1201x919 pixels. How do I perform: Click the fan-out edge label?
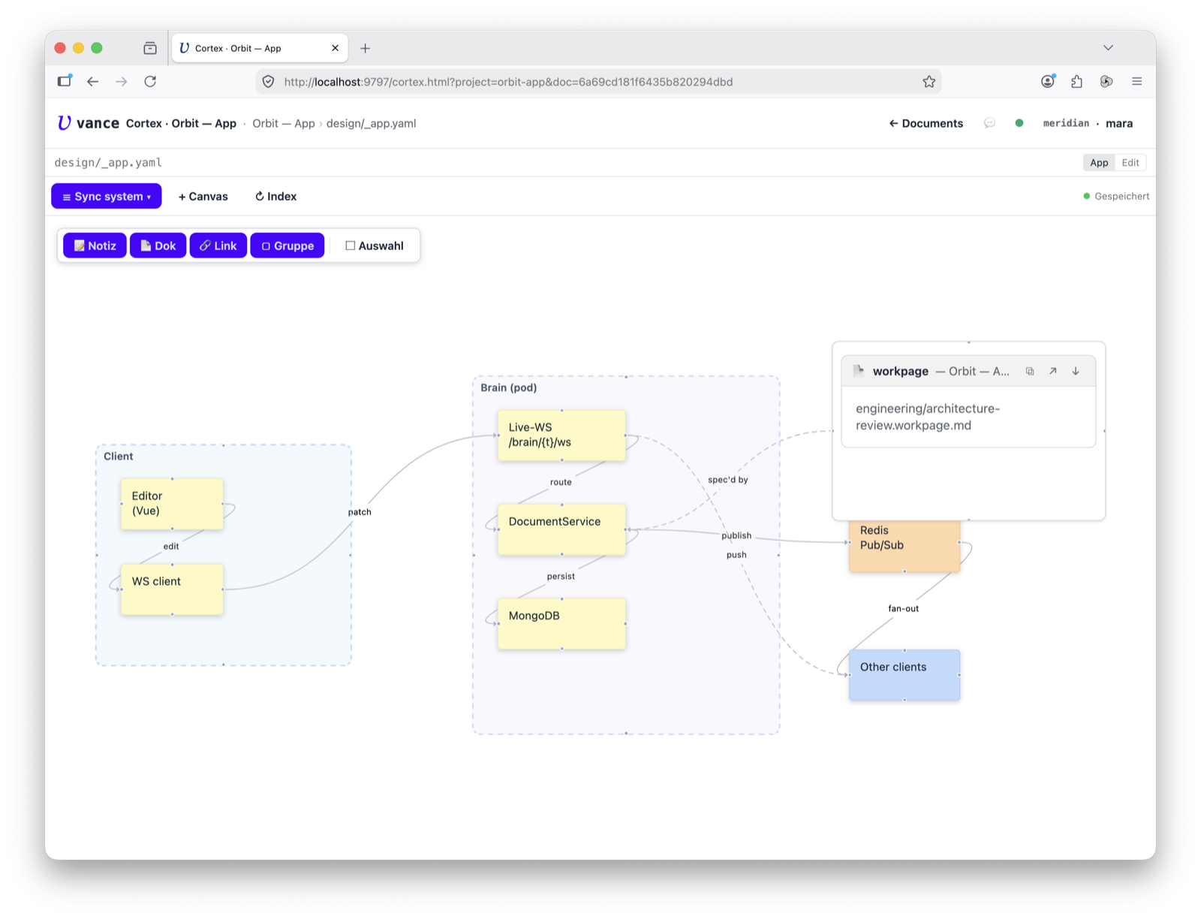click(903, 608)
